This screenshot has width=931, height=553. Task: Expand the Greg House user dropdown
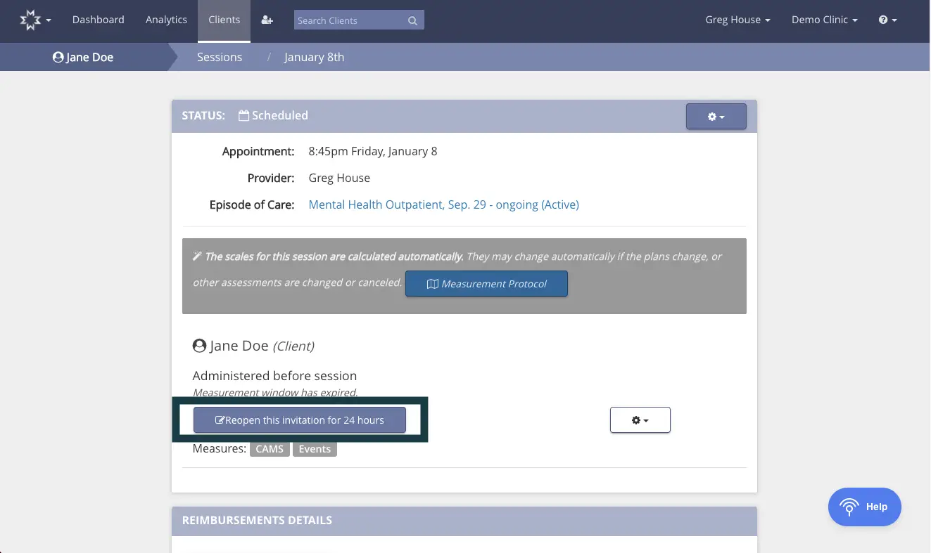737,20
